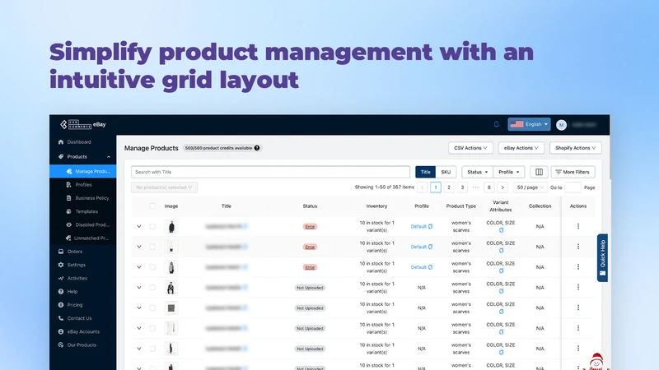
Task: Click the Santa chat widget icon
Action: (x=596, y=362)
